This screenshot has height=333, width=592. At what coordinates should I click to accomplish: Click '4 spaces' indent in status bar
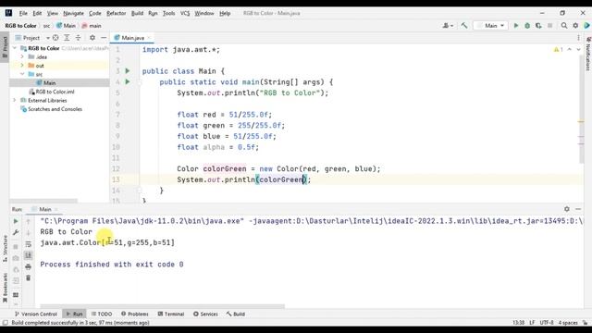[x=568, y=323]
